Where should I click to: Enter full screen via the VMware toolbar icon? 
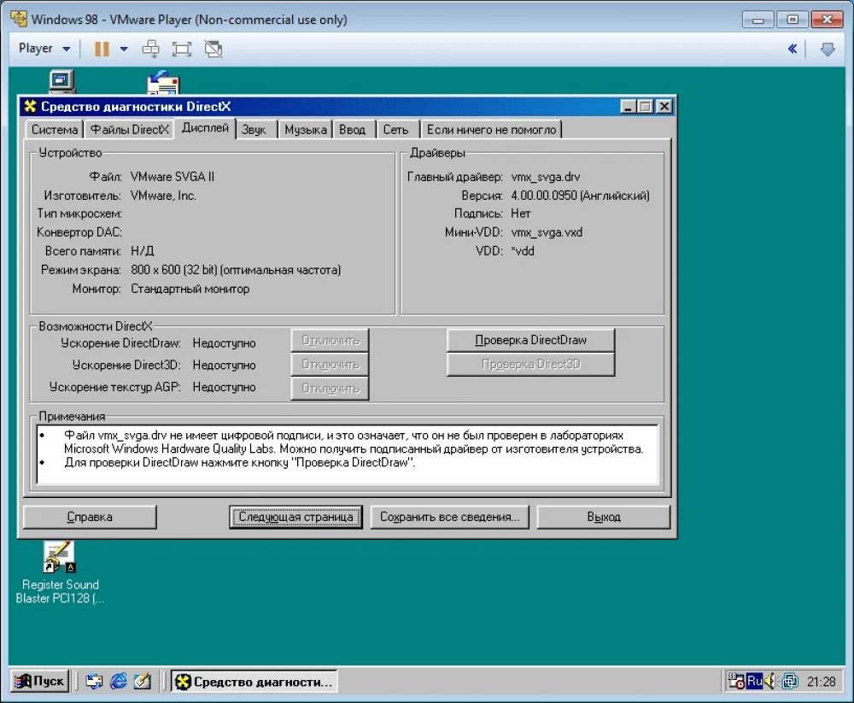[x=181, y=49]
